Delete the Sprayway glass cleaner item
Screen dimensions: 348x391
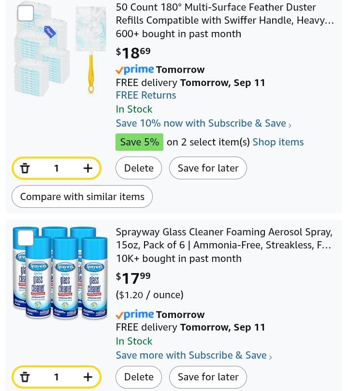click(x=139, y=377)
